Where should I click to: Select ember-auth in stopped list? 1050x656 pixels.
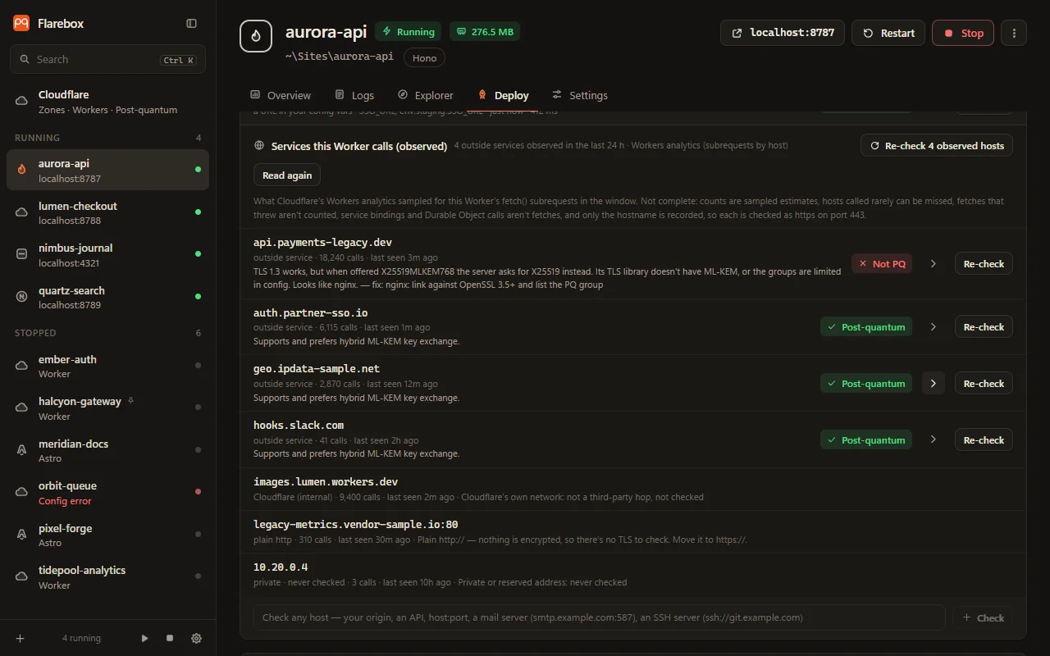pyautogui.click(x=107, y=366)
